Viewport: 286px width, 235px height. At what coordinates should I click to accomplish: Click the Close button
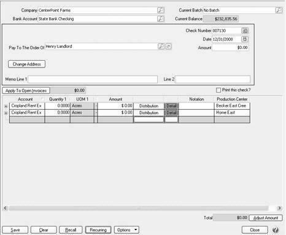pos(255,230)
